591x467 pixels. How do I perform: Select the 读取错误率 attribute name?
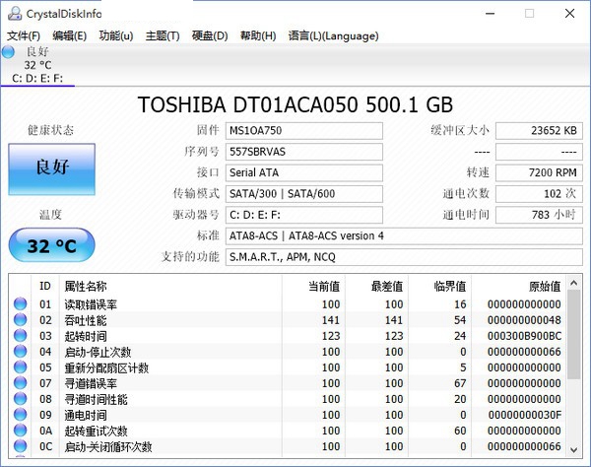tap(91, 304)
